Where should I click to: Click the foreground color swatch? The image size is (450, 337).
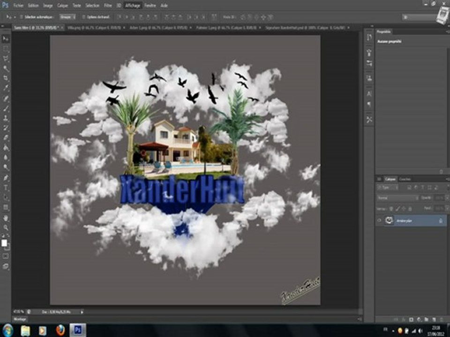[x=4, y=243]
